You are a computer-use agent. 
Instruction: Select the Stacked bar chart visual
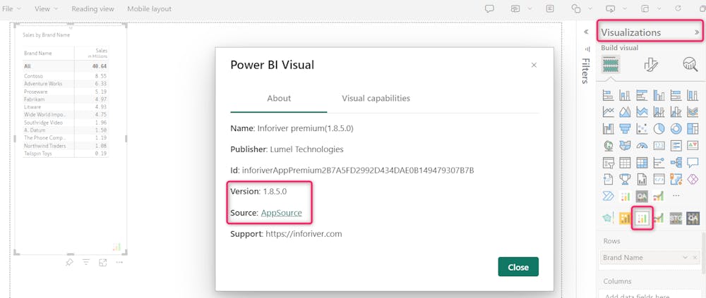point(608,95)
